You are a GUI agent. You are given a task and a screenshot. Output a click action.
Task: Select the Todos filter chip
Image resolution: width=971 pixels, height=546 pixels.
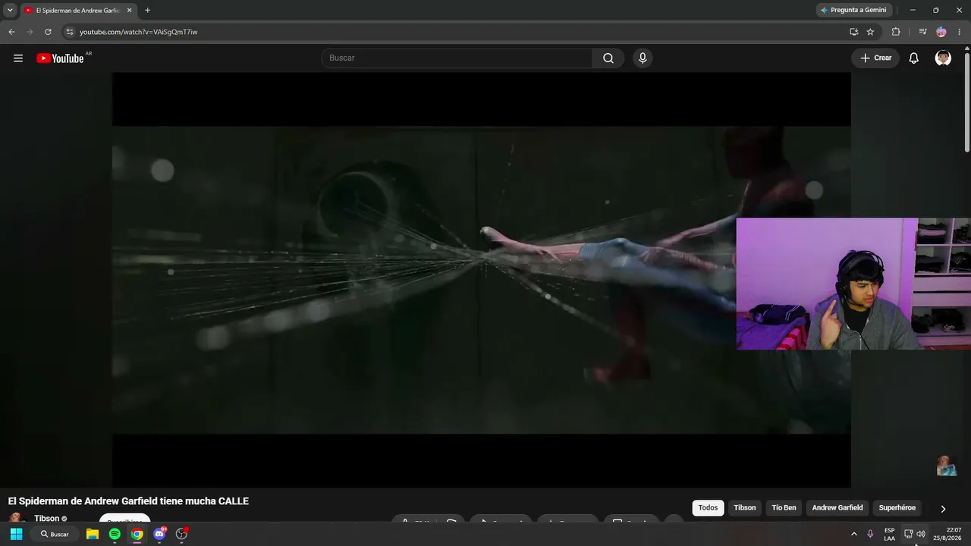tap(708, 508)
